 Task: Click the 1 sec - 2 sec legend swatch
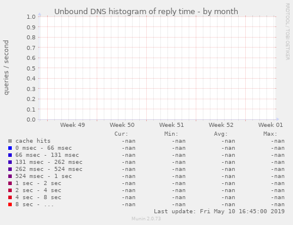point(10,183)
